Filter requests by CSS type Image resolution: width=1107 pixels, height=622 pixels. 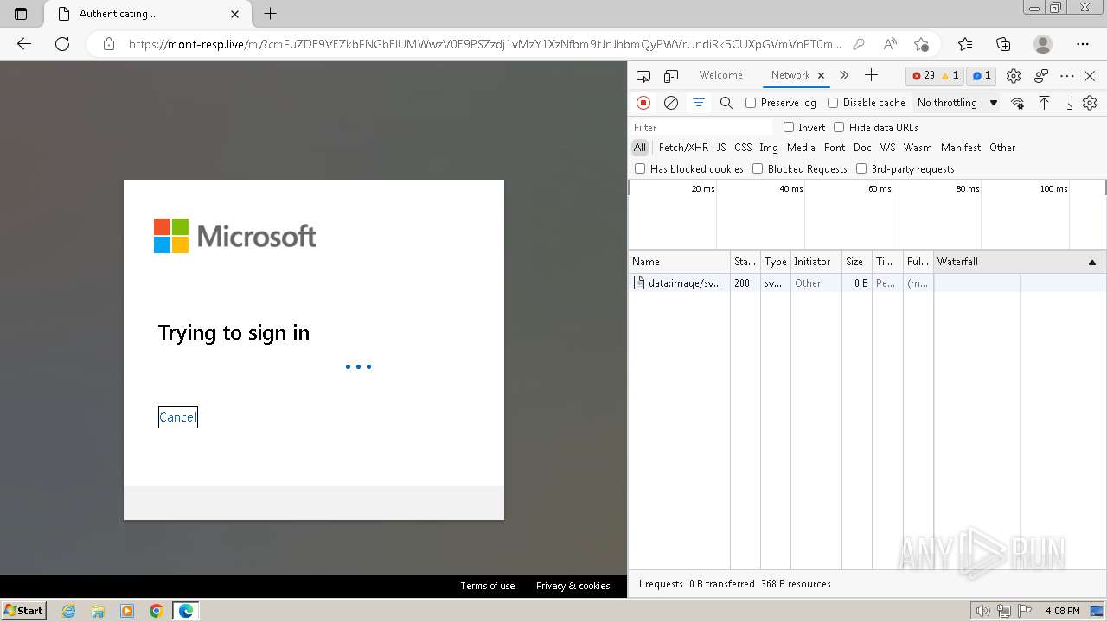[743, 148]
